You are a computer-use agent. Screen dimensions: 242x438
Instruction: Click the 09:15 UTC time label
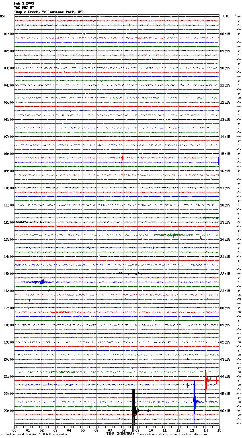(225, 51)
